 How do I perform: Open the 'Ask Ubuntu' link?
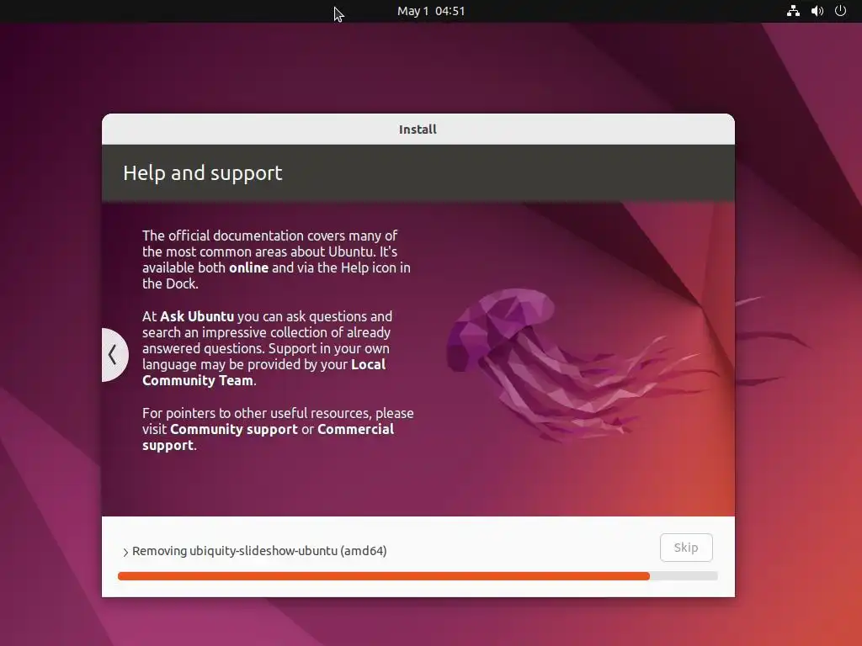click(x=197, y=316)
